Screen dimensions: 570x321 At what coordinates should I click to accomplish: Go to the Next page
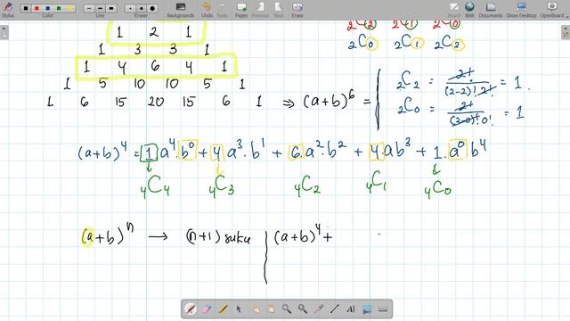coord(279,10)
